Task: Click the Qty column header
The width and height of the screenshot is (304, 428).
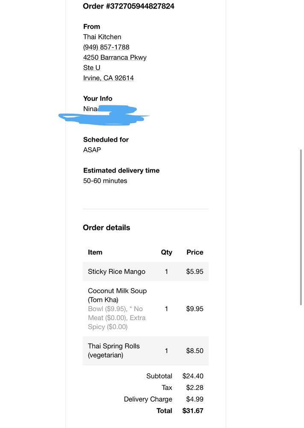Action: (x=166, y=252)
